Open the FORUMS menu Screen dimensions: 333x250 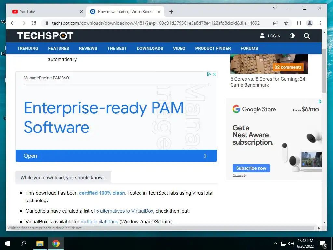(x=249, y=48)
